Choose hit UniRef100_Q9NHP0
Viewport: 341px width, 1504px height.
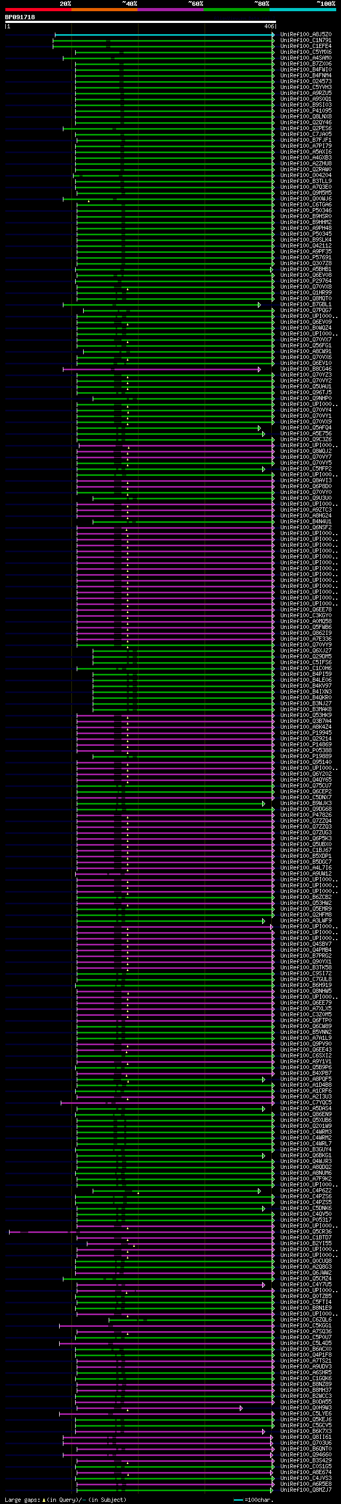click(x=306, y=399)
